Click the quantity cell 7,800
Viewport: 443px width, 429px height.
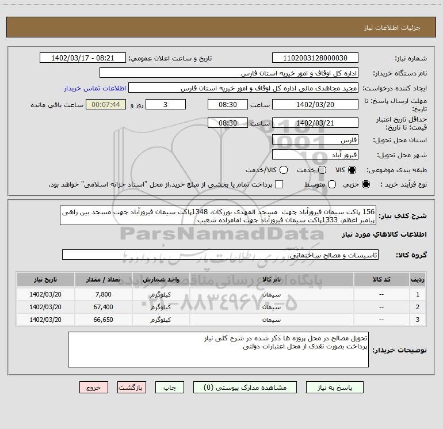coord(103,294)
